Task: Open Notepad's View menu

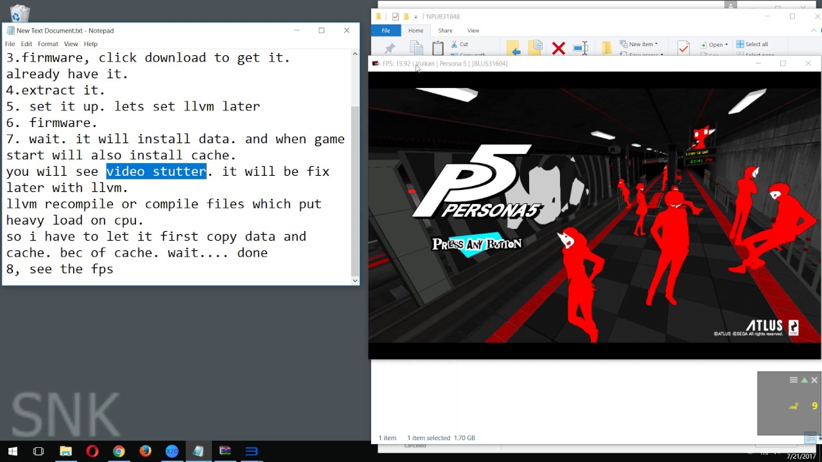Action: (x=71, y=44)
